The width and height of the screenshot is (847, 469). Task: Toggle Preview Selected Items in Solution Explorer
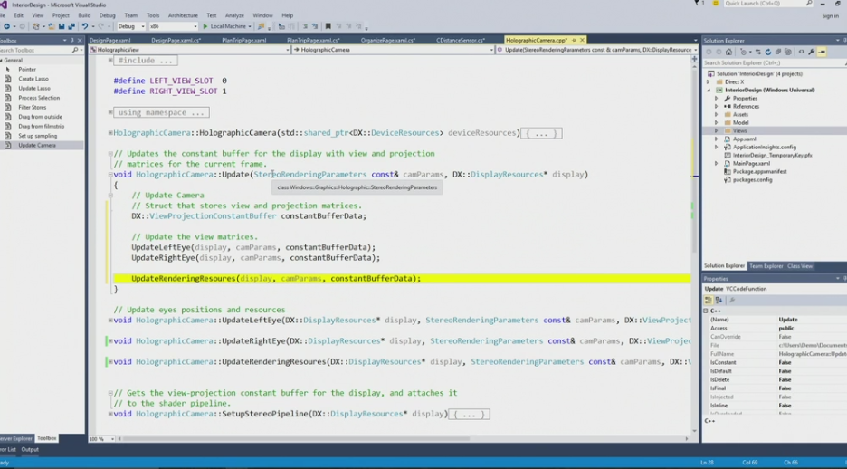[x=821, y=52]
